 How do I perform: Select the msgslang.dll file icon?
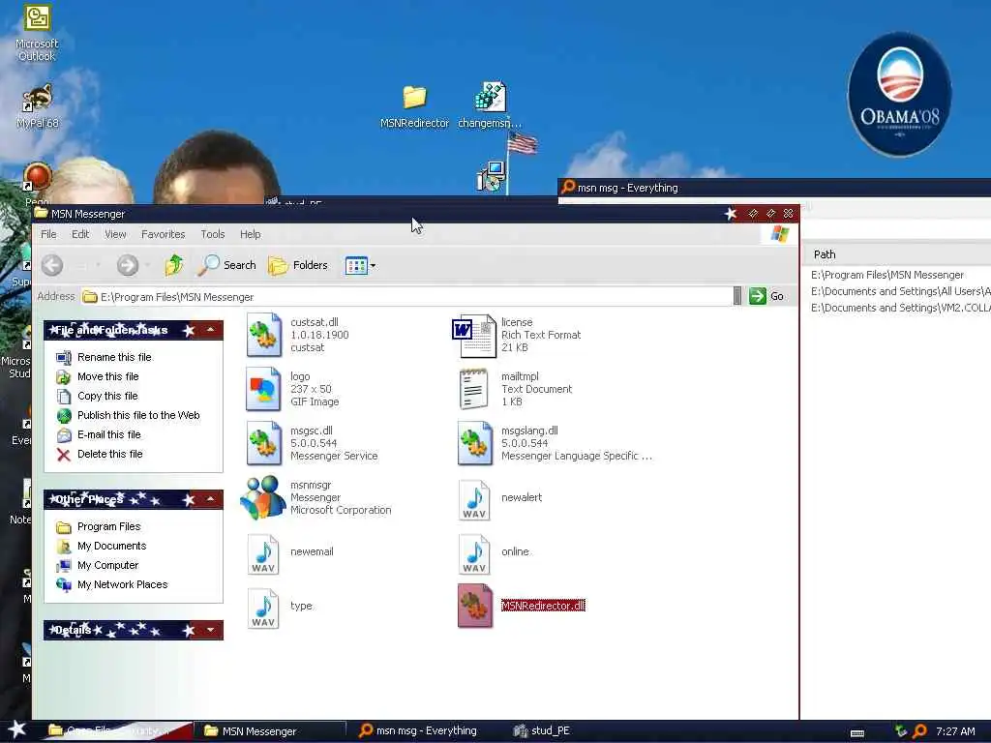point(475,443)
